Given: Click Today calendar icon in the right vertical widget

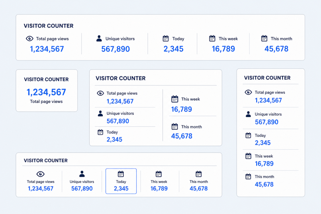Looking at the screenshot, I should pos(248,135).
